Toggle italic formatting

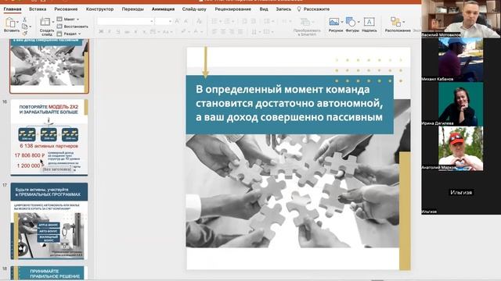click(110, 31)
